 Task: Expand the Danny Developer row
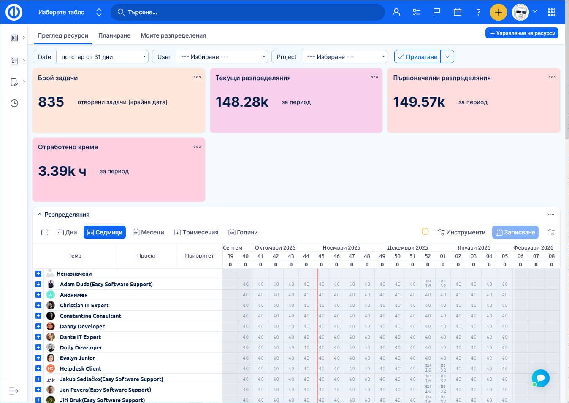coord(38,326)
